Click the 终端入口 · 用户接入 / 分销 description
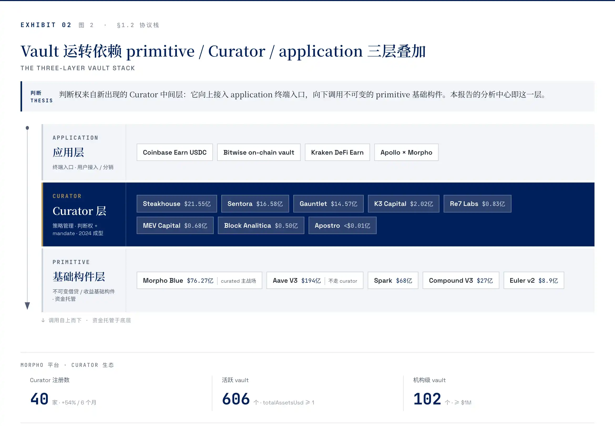615x426 pixels. [x=83, y=167]
